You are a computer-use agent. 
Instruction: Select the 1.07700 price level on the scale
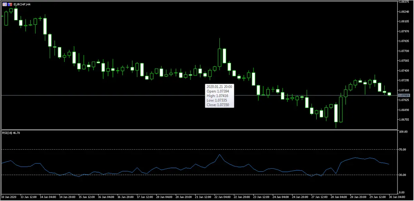(404, 51)
